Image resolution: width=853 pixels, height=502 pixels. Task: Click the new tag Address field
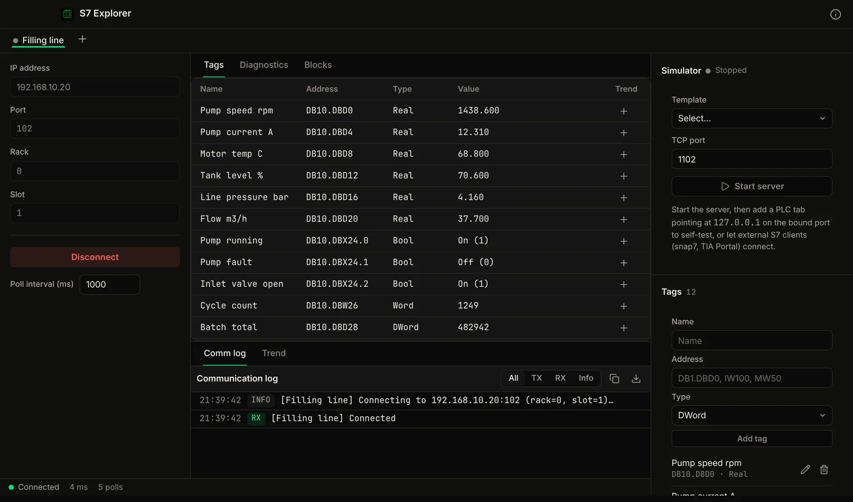click(752, 378)
